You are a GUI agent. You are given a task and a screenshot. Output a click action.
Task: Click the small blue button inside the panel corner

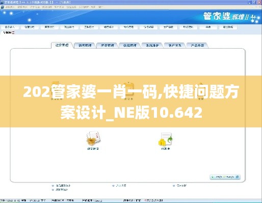coord(238,177)
